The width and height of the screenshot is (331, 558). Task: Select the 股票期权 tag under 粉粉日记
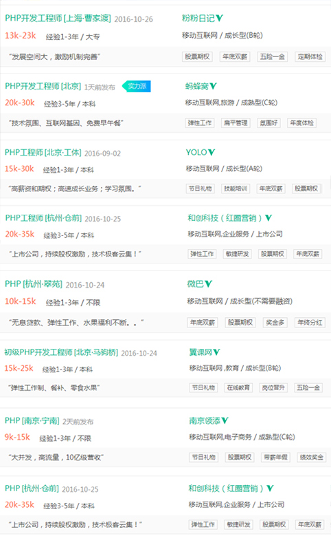tap(197, 56)
